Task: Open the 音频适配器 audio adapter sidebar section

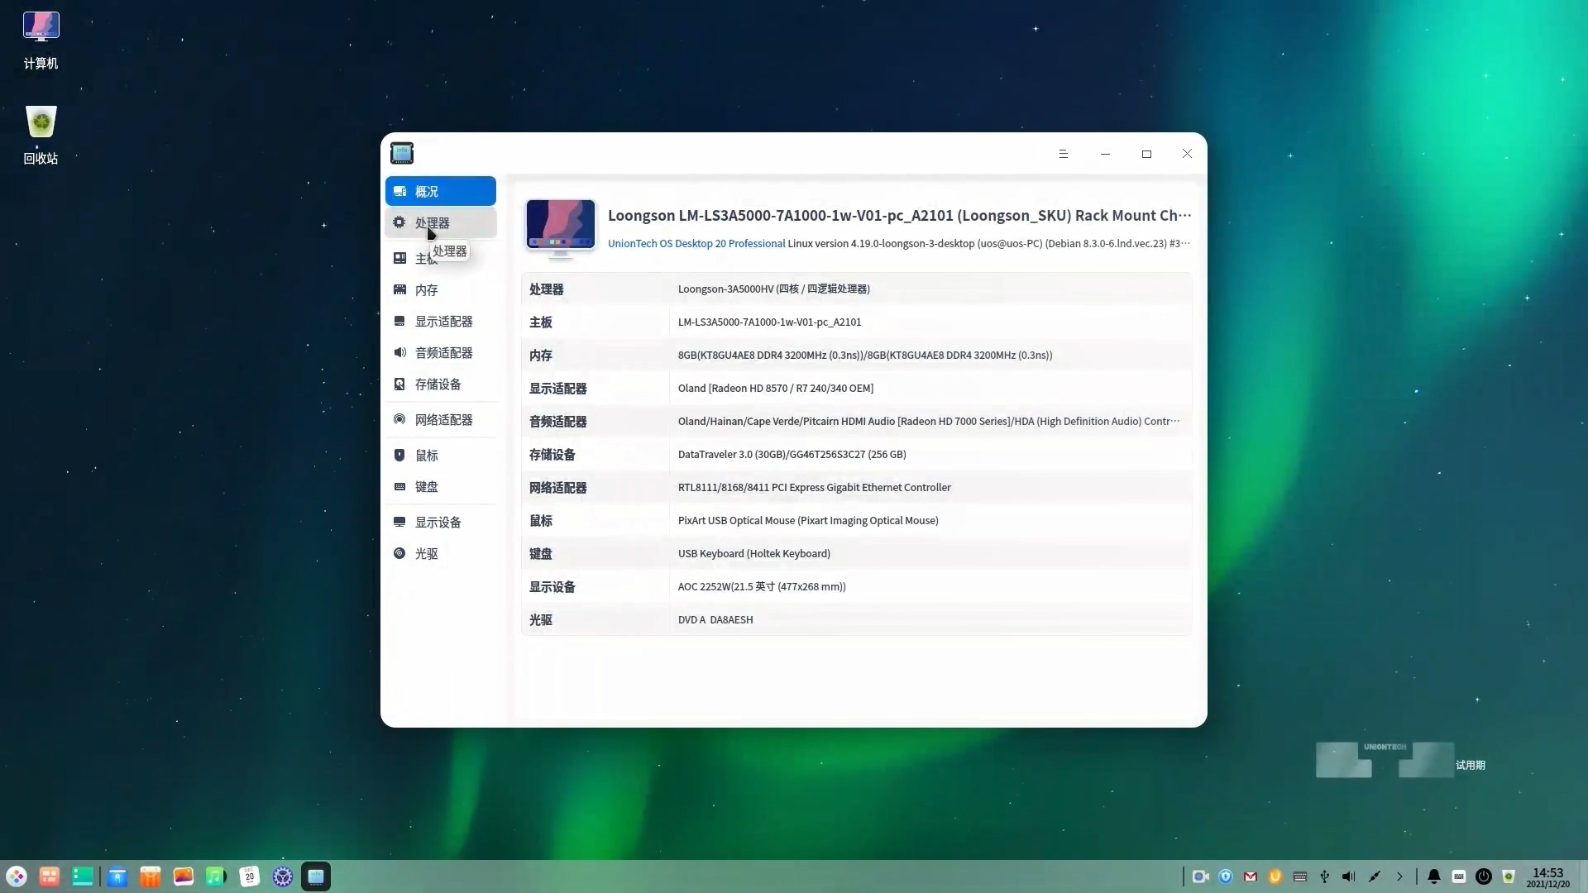Action: pos(440,353)
